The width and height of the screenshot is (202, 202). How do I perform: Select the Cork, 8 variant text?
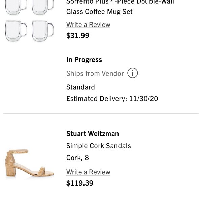(77, 158)
